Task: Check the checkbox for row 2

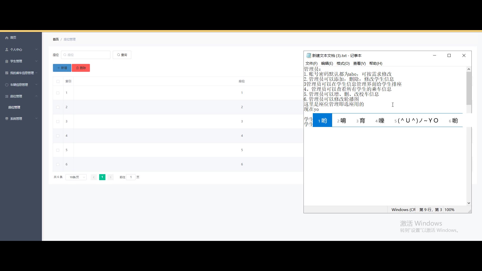Action: [58, 107]
